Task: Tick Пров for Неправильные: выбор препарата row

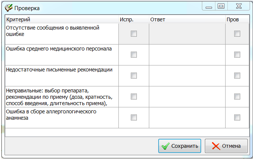Action: coord(237,97)
